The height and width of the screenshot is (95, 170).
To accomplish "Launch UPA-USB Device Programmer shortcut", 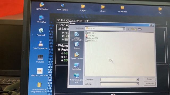I will click(39, 87).
